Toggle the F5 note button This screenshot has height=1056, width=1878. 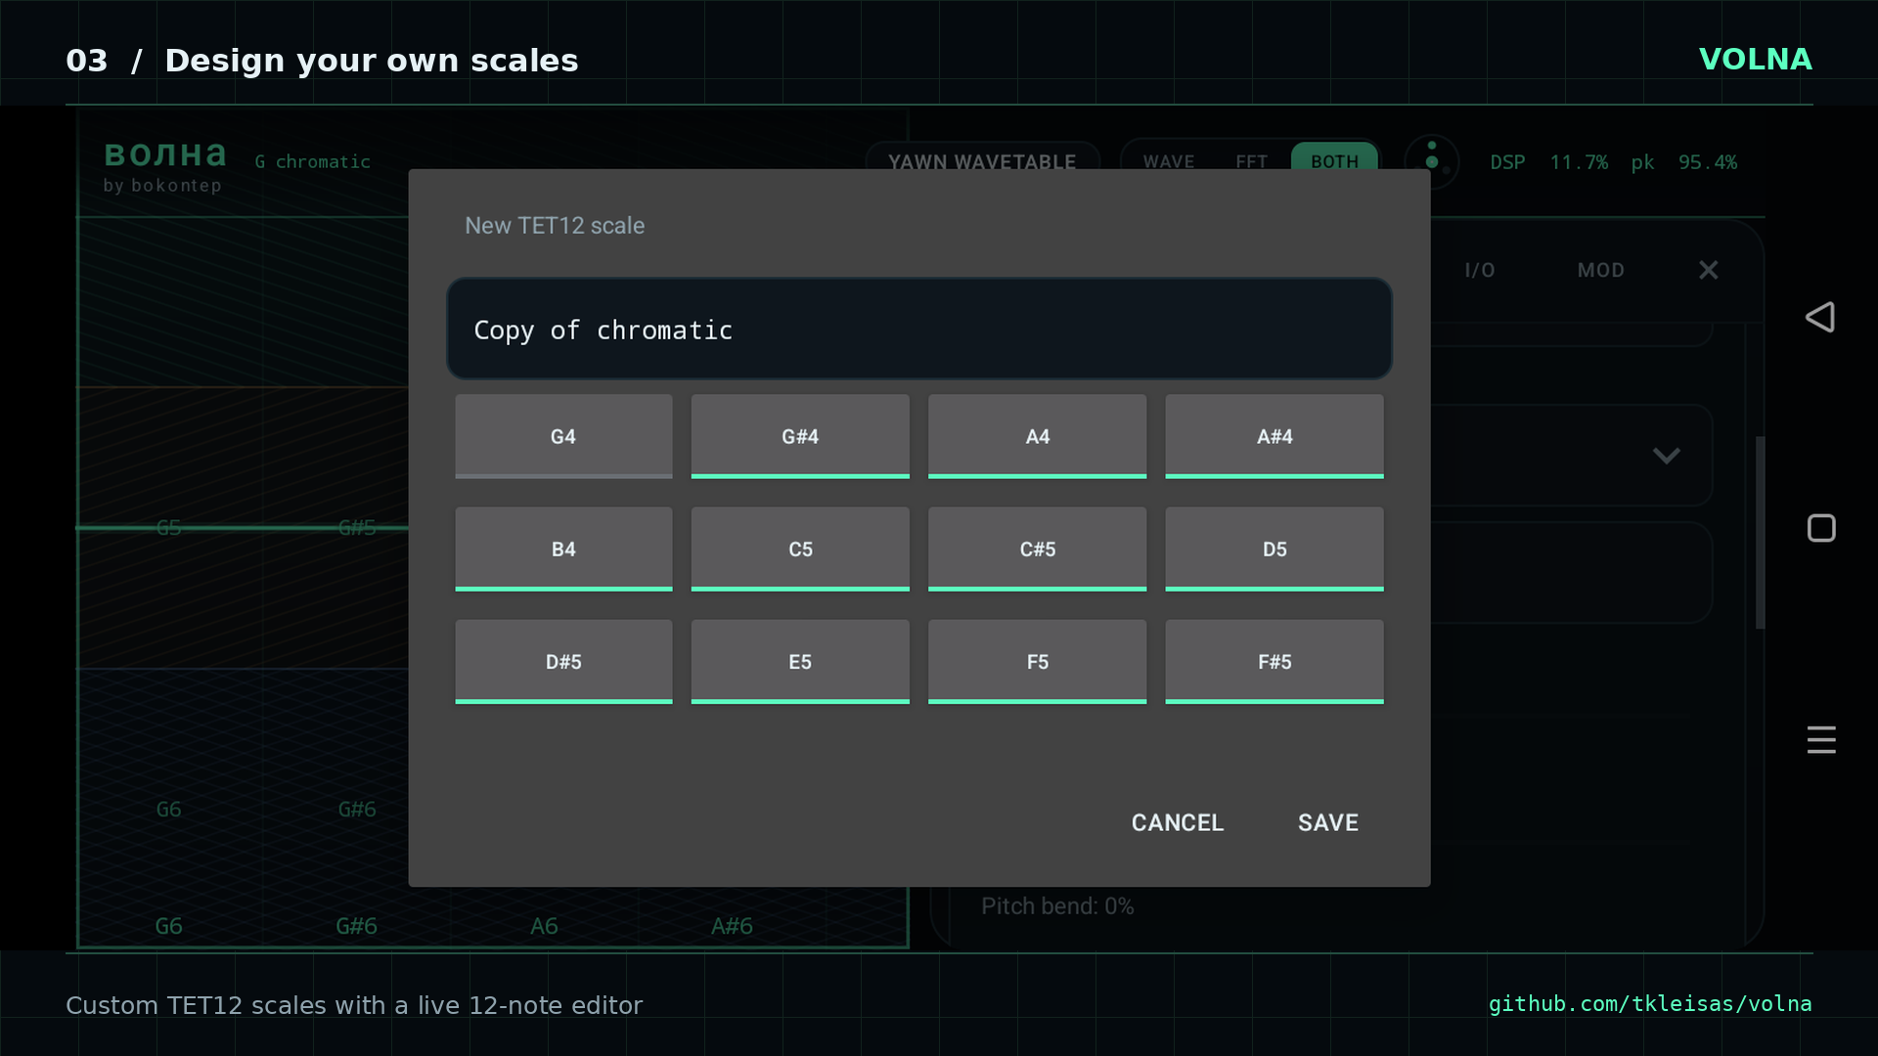(x=1037, y=661)
